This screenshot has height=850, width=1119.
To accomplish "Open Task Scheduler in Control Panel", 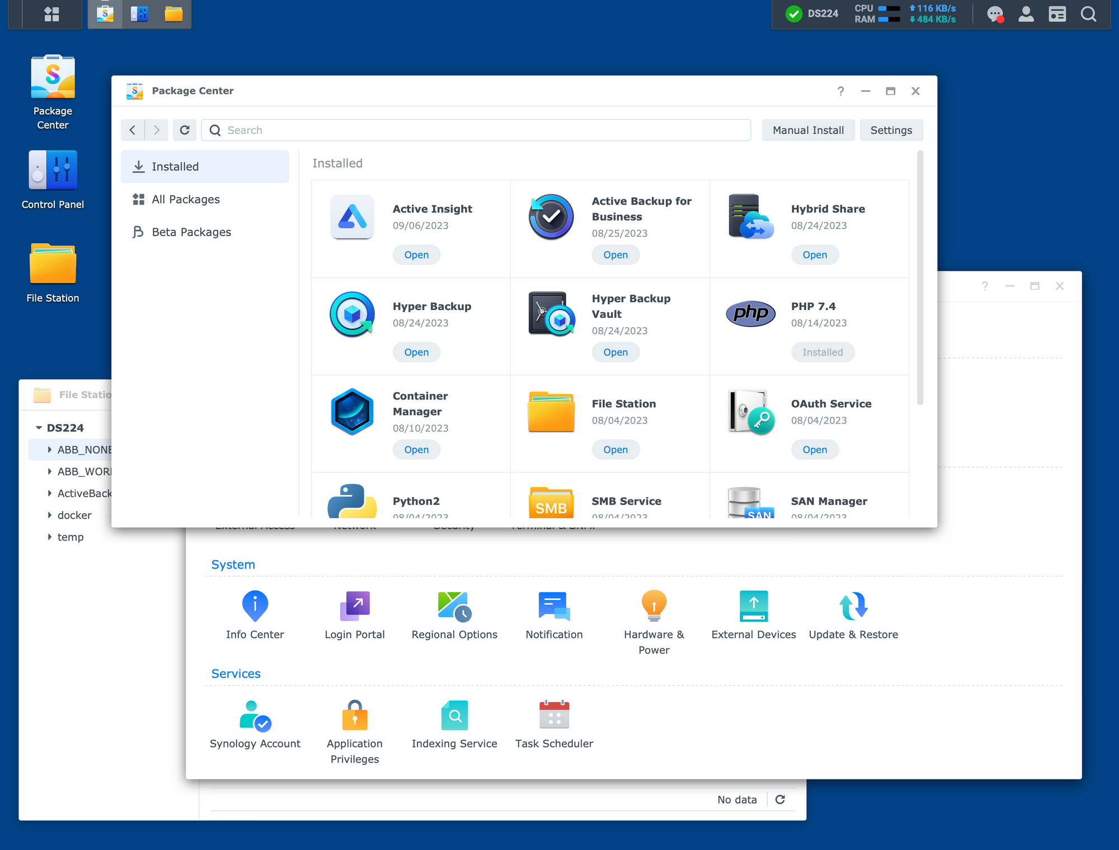I will coord(554,724).
